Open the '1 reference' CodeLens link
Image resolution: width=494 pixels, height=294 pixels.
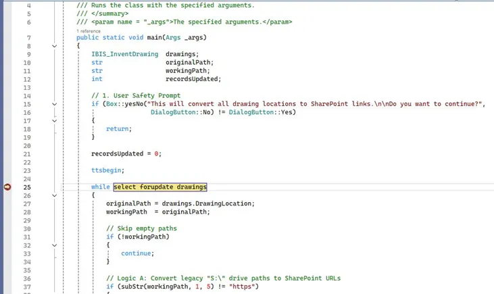[89, 31]
